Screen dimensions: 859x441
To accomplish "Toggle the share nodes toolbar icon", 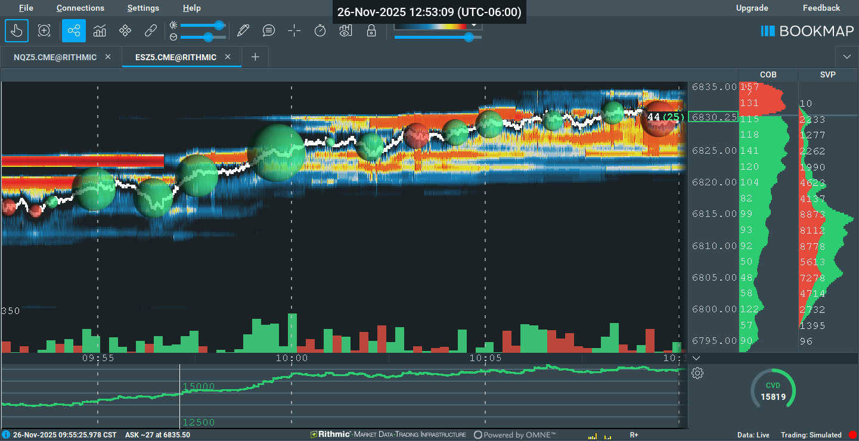I will pos(74,30).
